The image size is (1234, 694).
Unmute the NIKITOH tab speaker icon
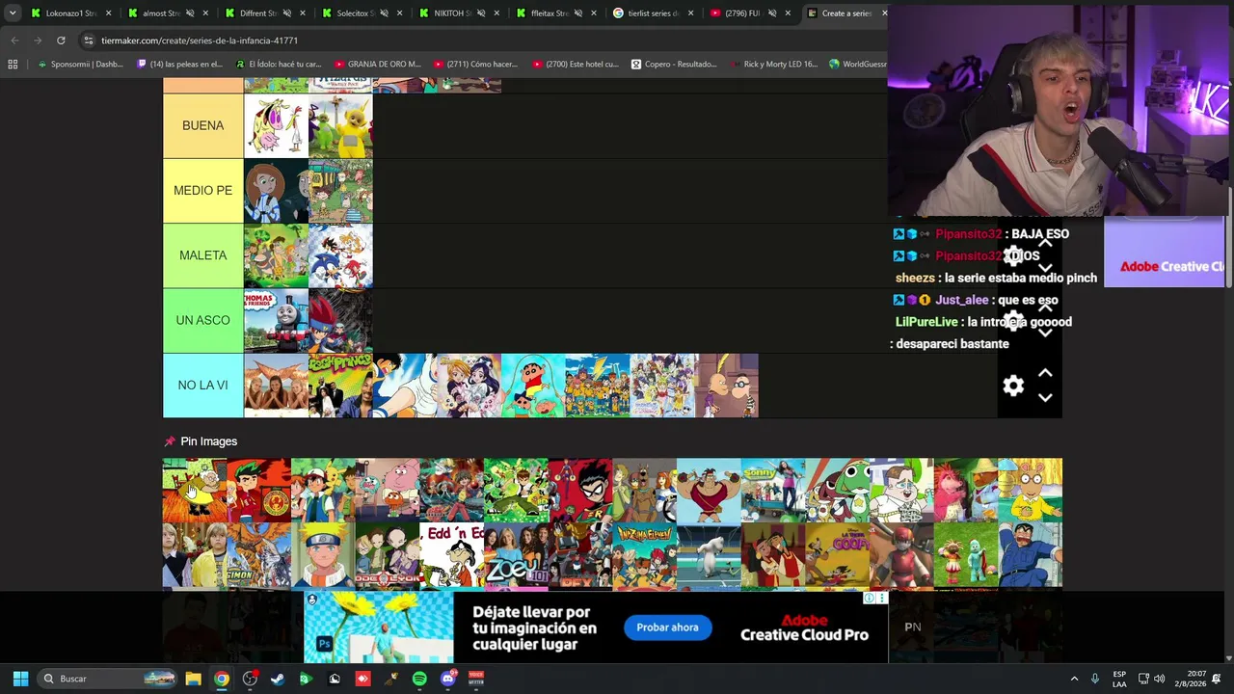480,13
